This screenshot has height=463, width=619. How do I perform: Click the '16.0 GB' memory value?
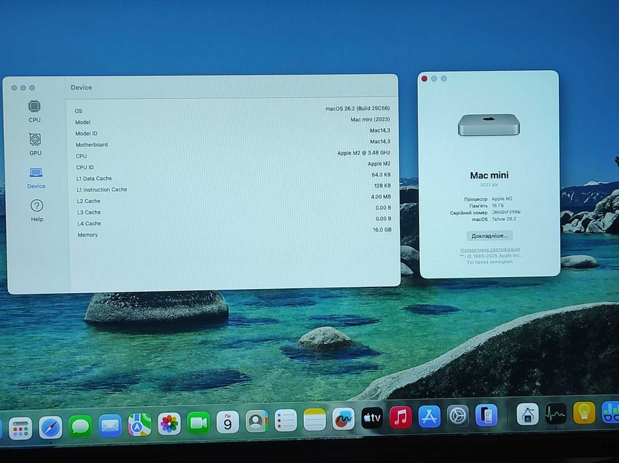point(382,230)
